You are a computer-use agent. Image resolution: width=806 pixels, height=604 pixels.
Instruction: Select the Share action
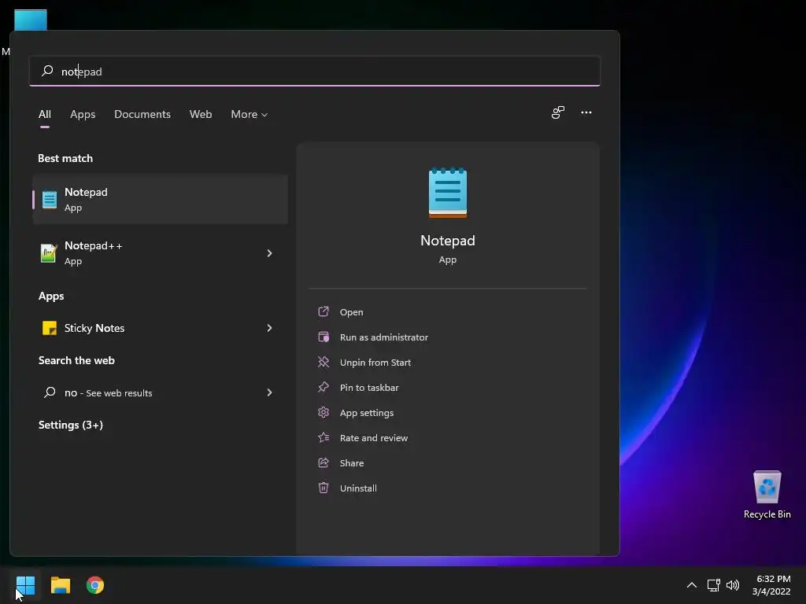point(352,462)
